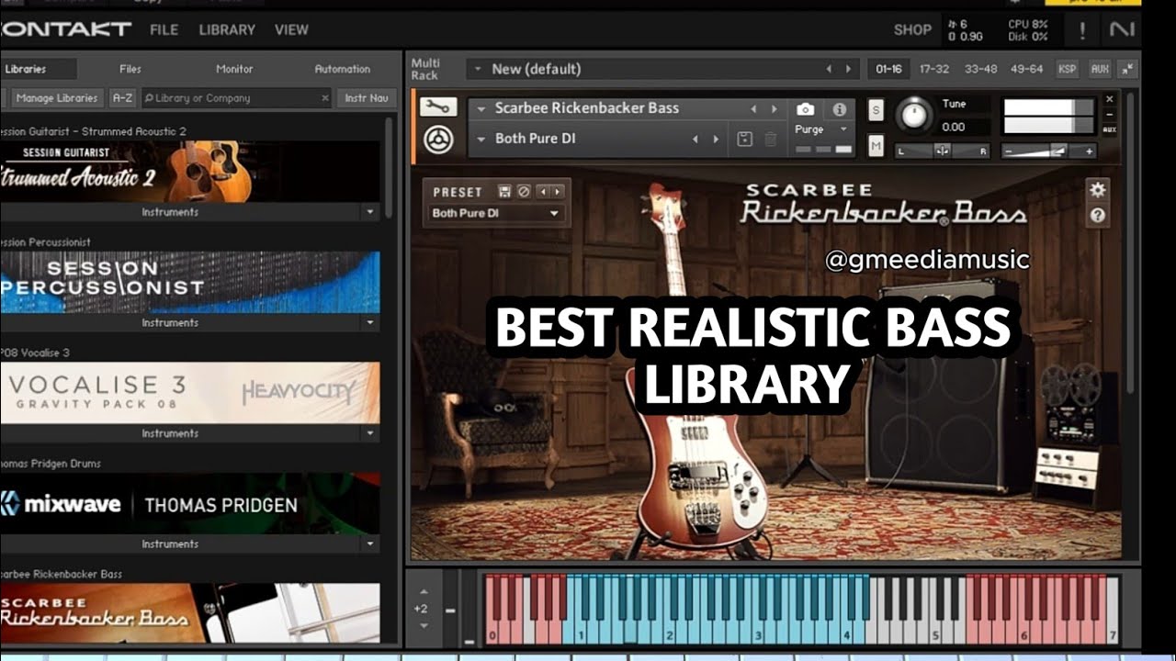
Task: Click the Tune knob
Action: click(x=913, y=115)
